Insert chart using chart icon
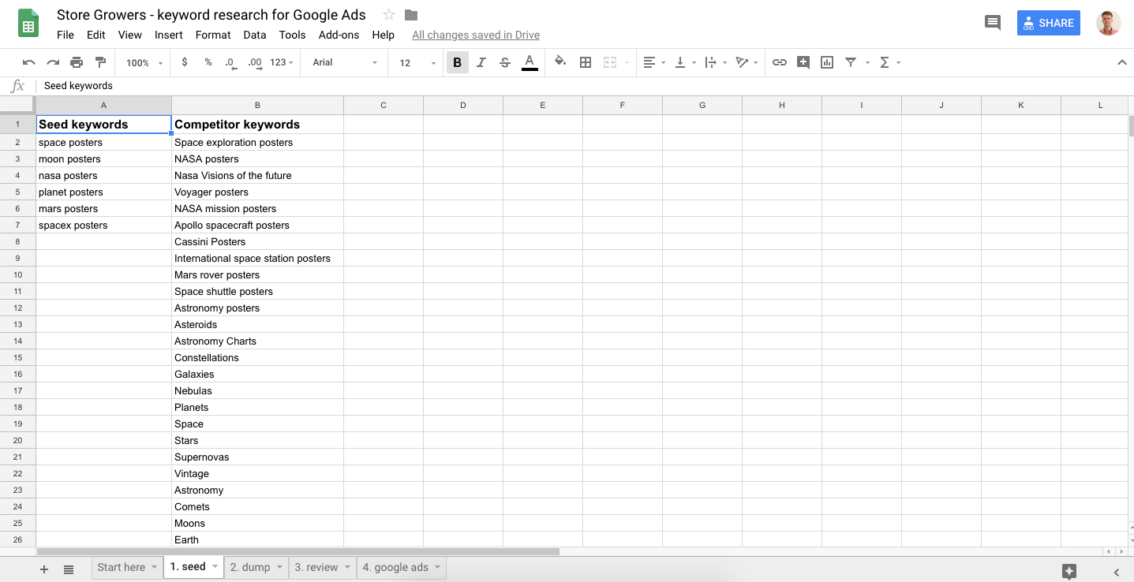Image resolution: width=1134 pixels, height=582 pixels. (x=827, y=62)
